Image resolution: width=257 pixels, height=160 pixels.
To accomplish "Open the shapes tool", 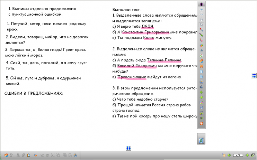I will coord(201,45).
